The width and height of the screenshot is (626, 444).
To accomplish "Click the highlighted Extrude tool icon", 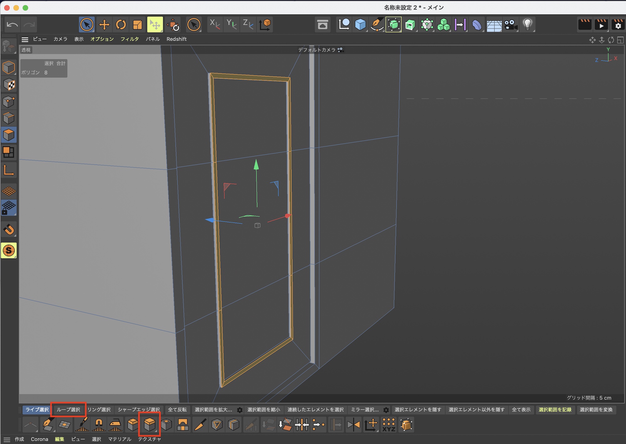I will point(149,425).
